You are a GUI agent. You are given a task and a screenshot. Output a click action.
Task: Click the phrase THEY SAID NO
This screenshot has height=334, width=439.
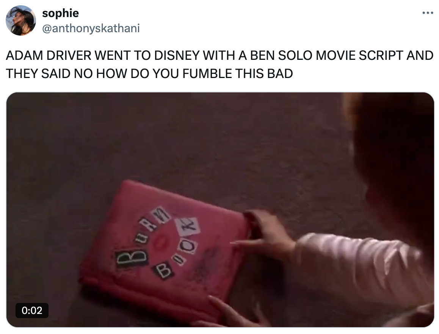point(49,73)
